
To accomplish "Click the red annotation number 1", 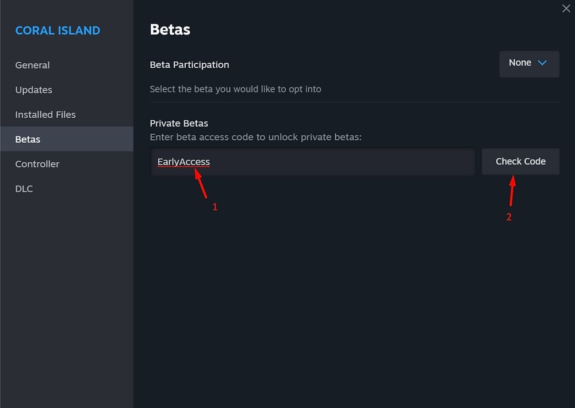I will [x=215, y=207].
